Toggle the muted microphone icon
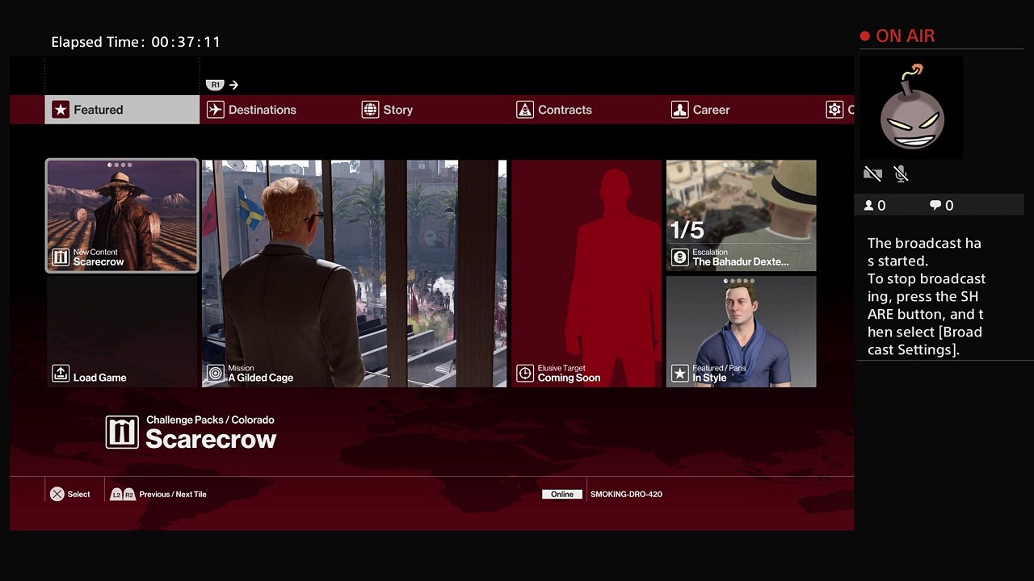 point(902,173)
